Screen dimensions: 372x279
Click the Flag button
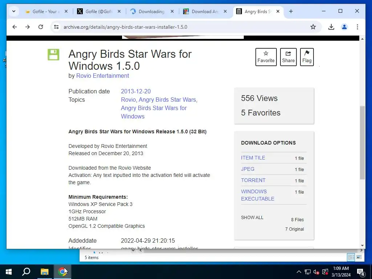tap(307, 57)
